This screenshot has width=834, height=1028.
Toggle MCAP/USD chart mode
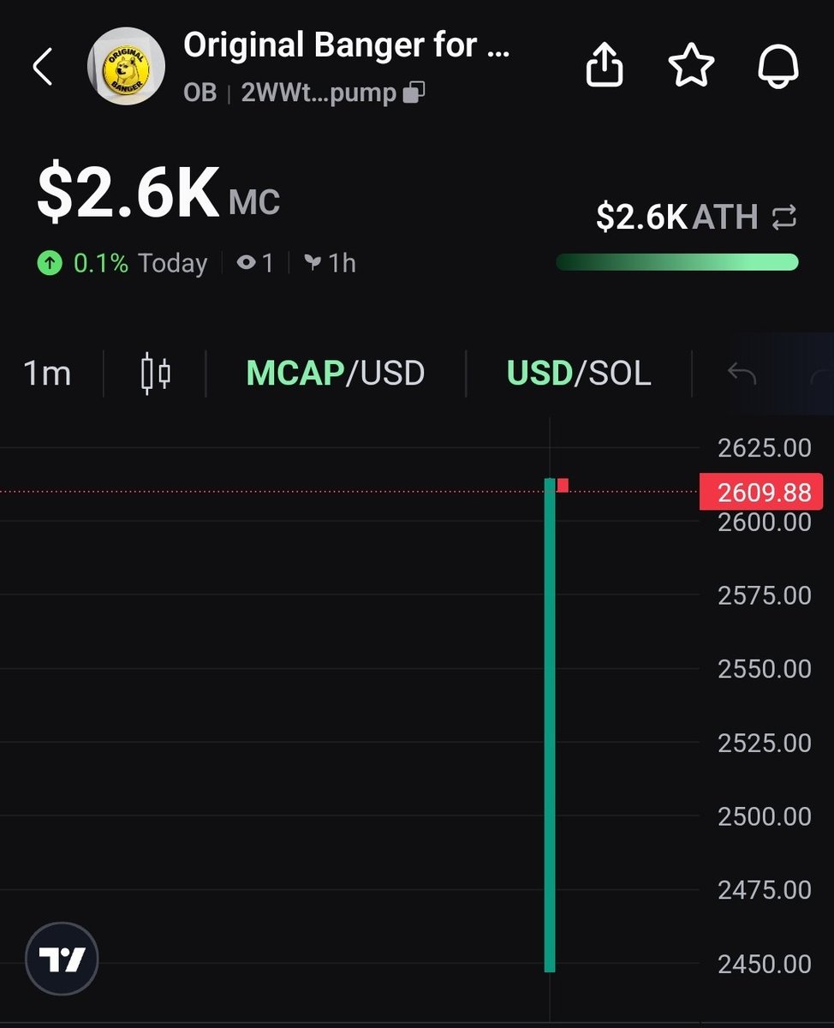(335, 374)
